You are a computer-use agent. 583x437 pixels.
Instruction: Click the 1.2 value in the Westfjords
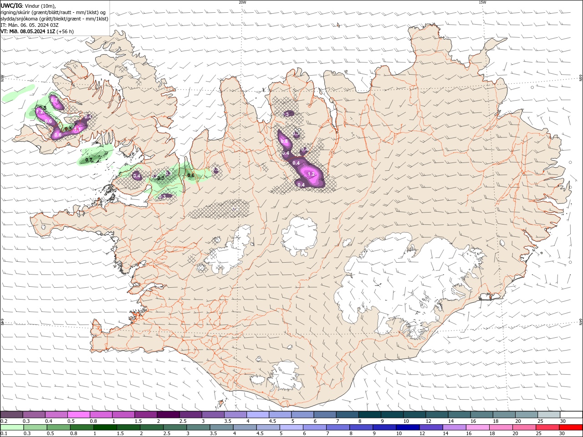(x=40, y=112)
